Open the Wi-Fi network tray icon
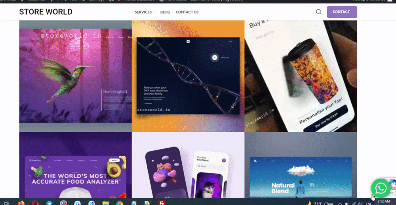This screenshot has height=205, width=396. coord(354,203)
